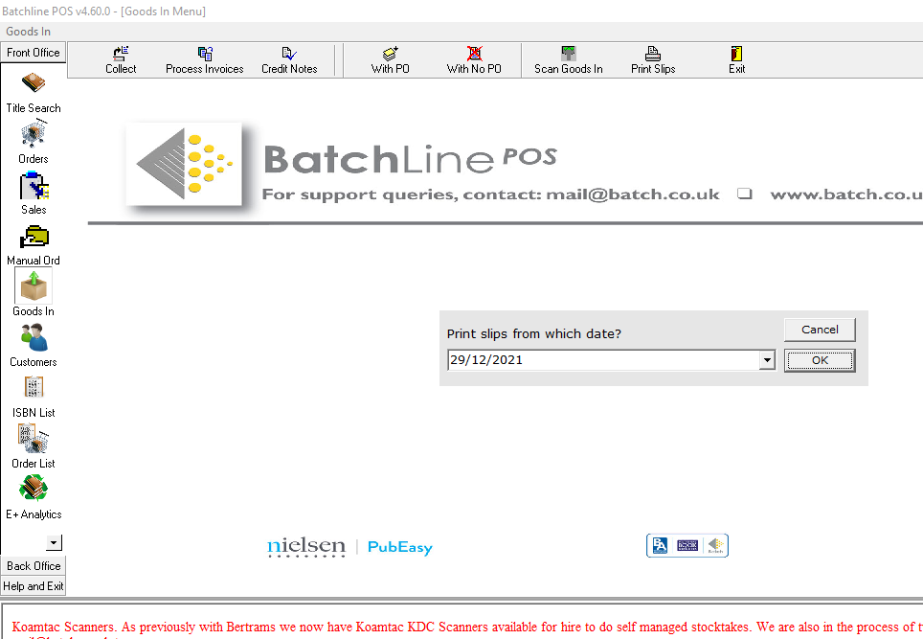
Task: Click the PubEasy logo
Action: pyautogui.click(x=399, y=547)
